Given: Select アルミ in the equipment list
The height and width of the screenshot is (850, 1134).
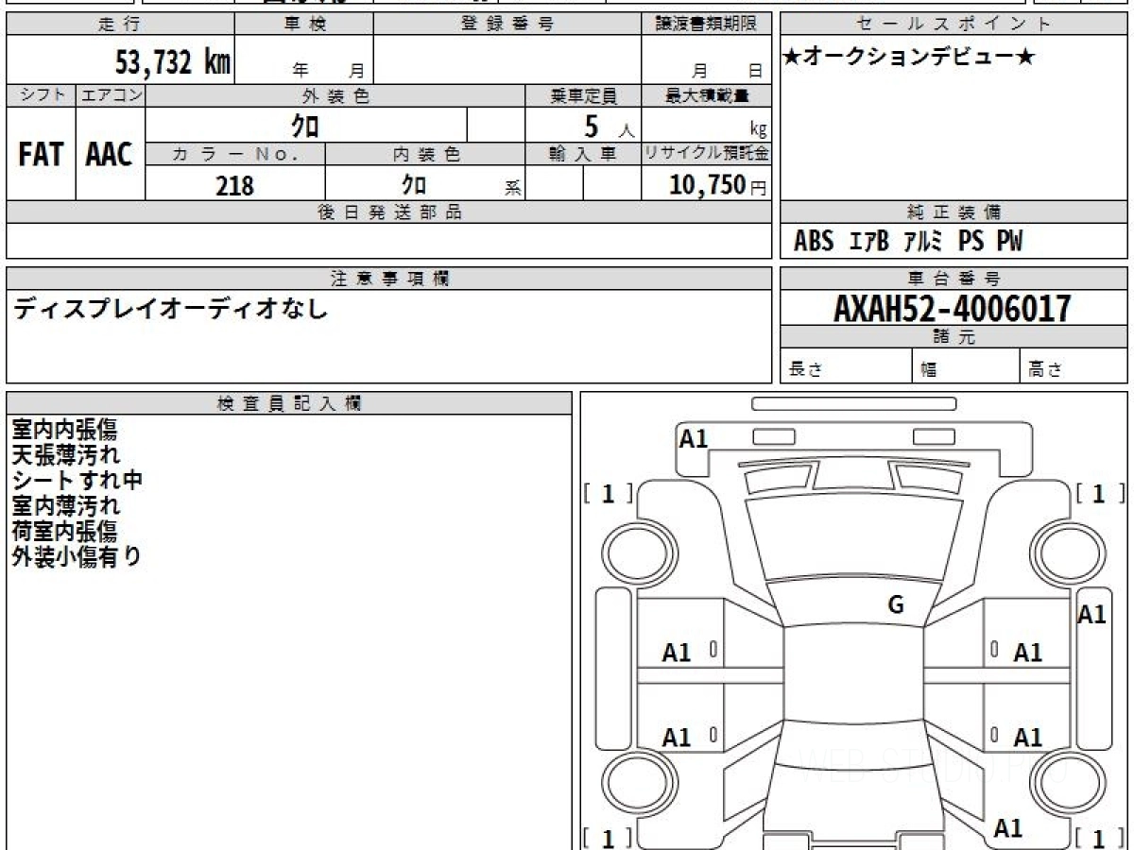Looking at the screenshot, I should coord(923,242).
